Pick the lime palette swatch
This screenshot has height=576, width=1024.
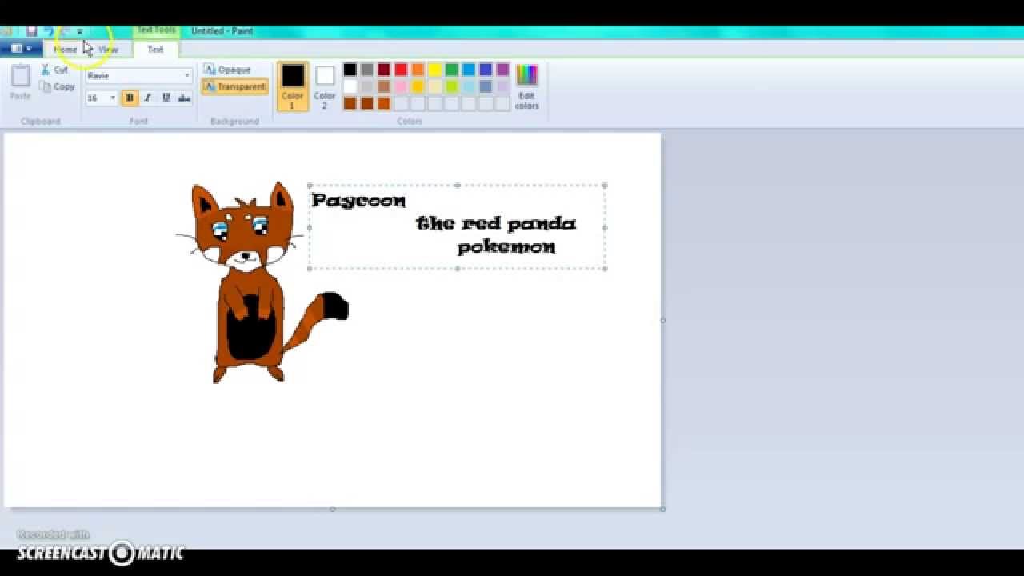(x=452, y=86)
